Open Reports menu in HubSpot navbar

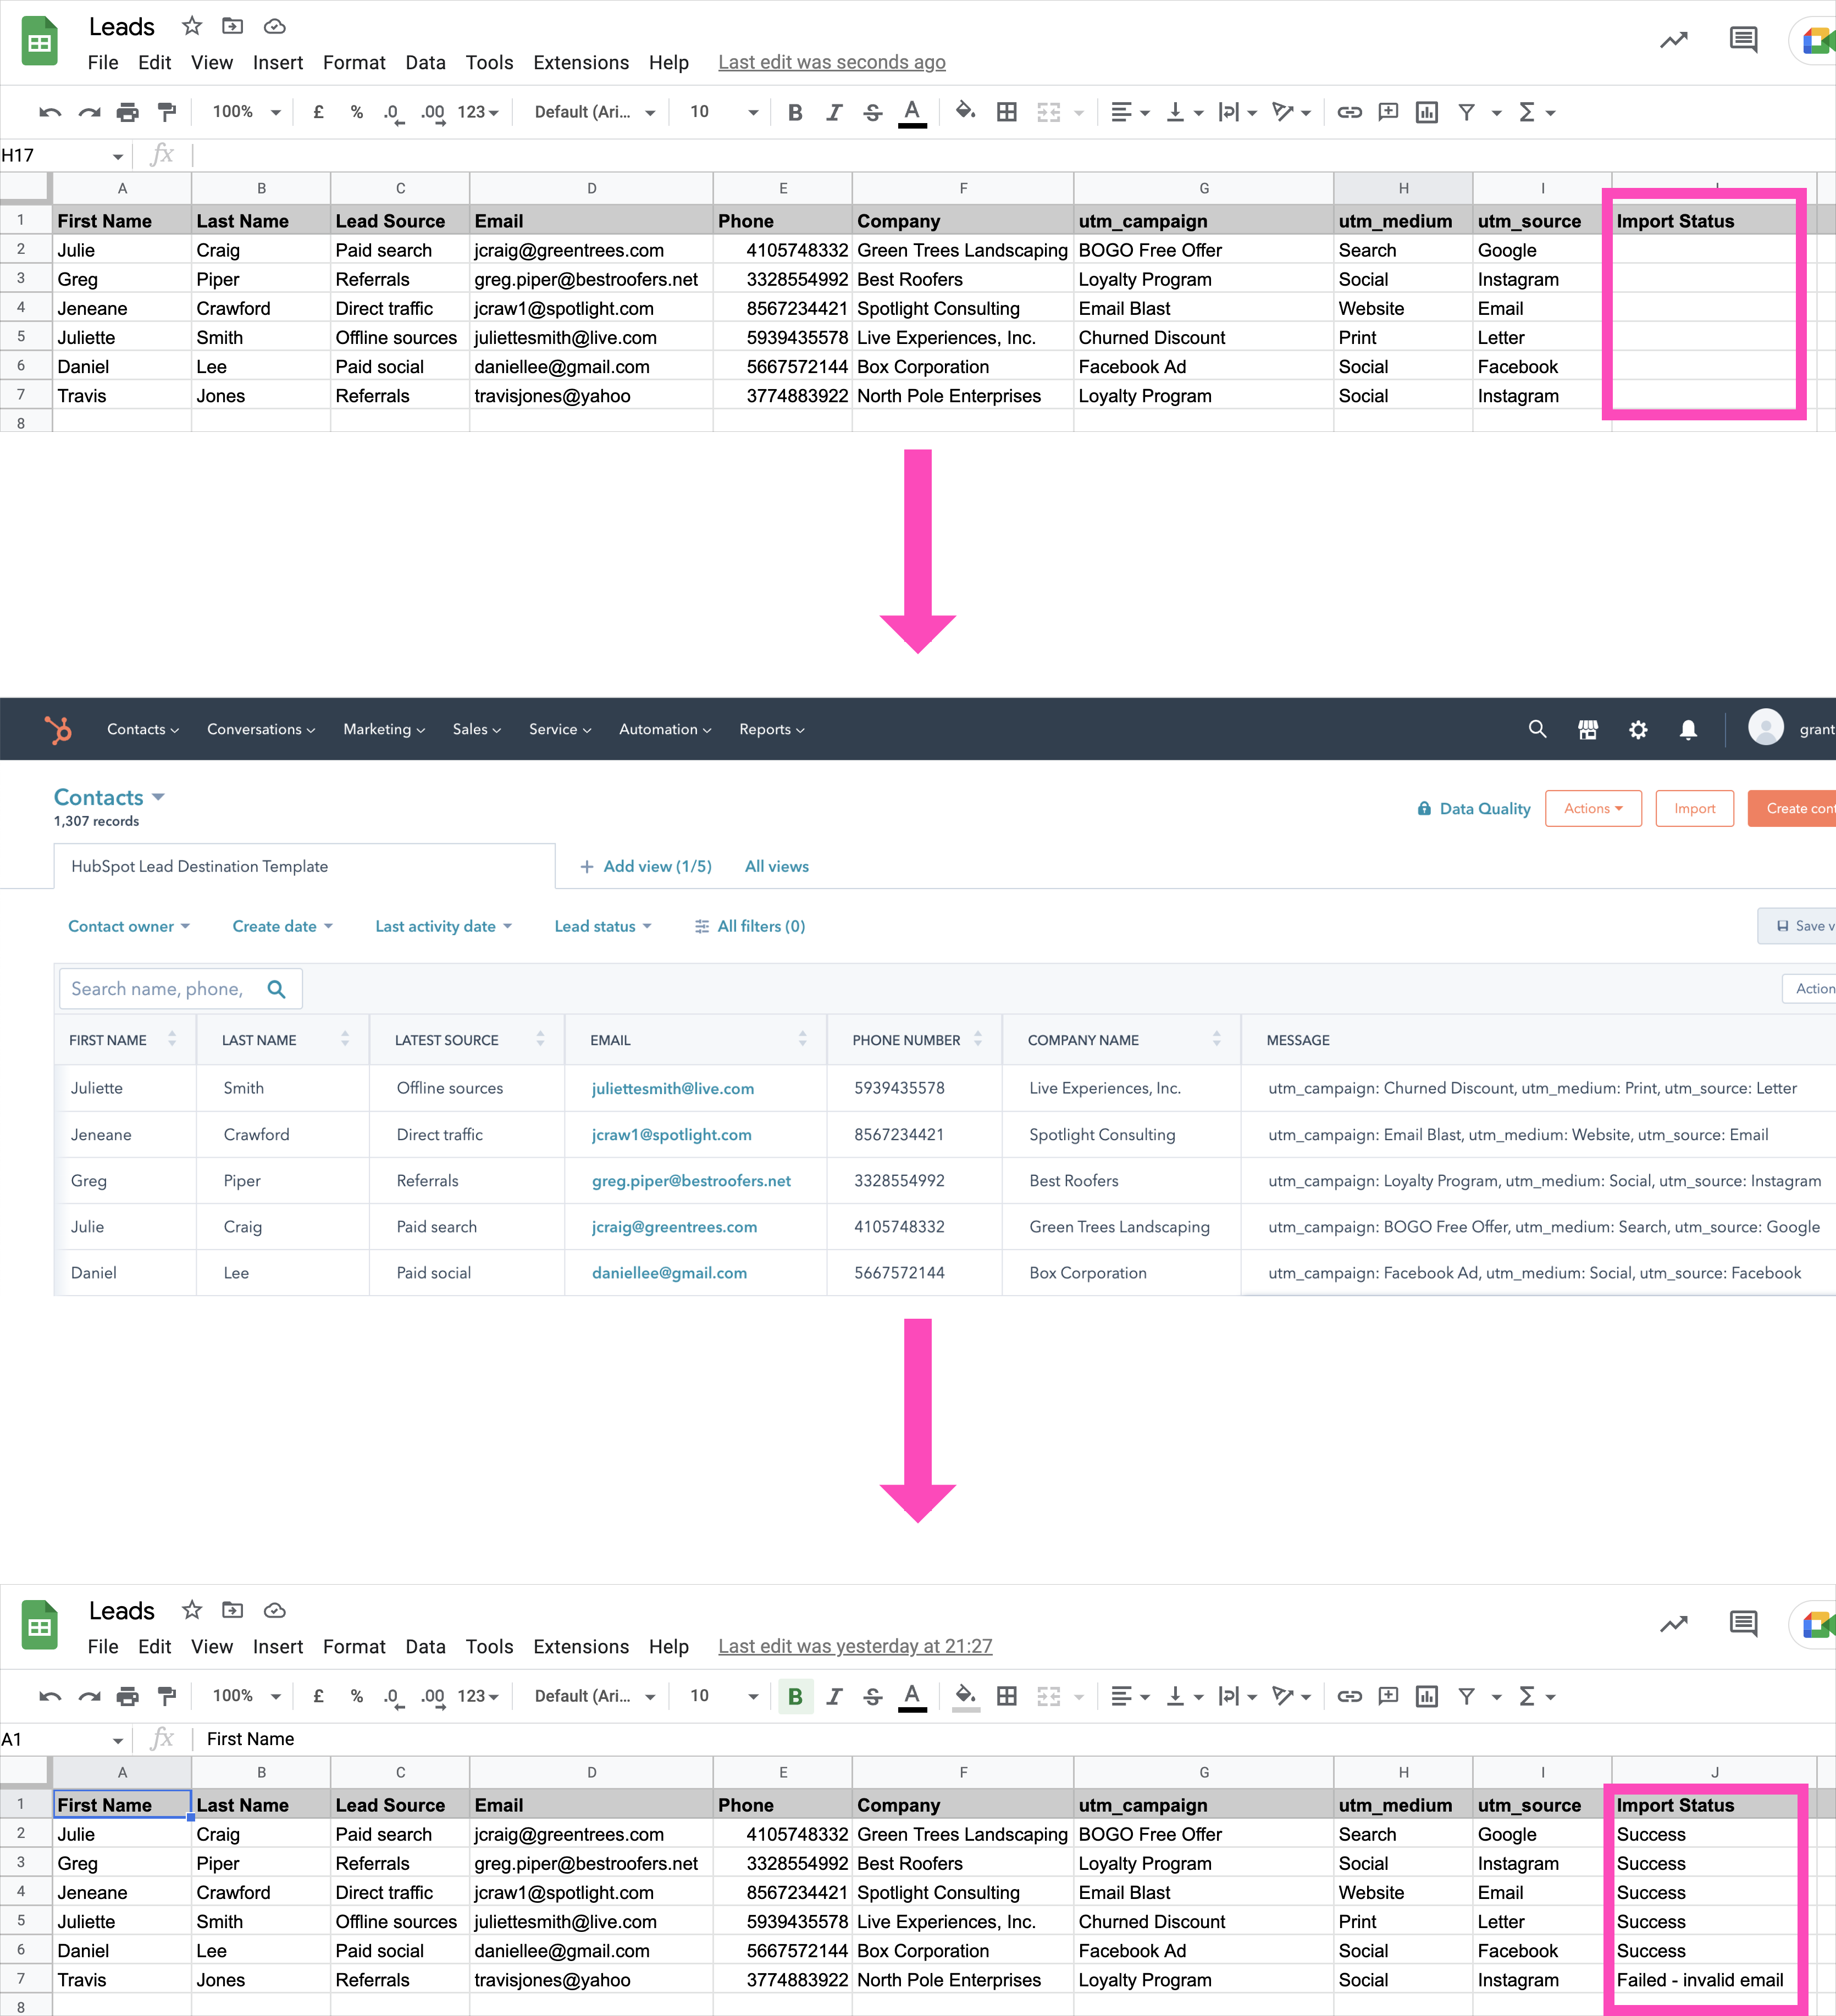click(x=771, y=729)
